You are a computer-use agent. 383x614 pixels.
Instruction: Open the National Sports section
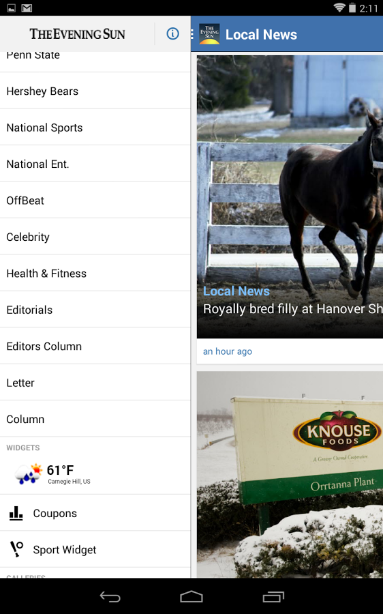(95, 128)
